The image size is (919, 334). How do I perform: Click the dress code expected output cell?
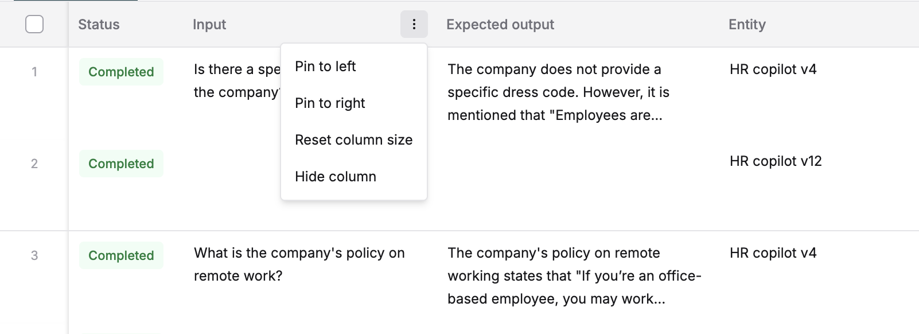[x=558, y=92]
